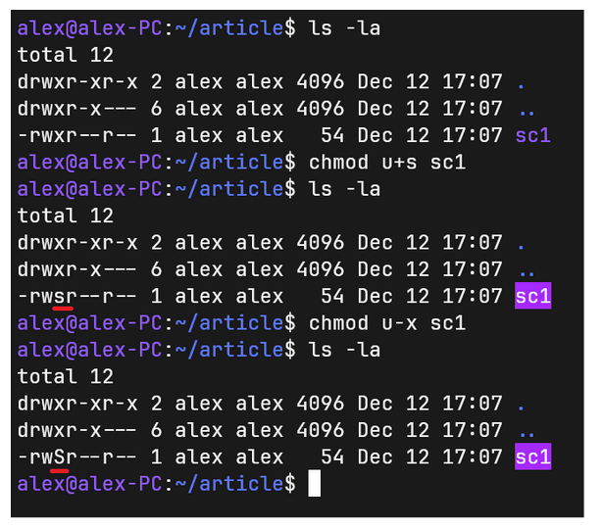Click the block cursor at the final prompt
The height and width of the screenshot is (528, 602).
314,483
